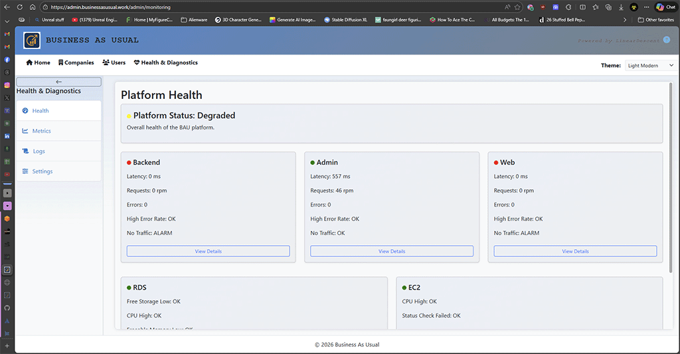Open Facebook from the browser sidebar
The image size is (680, 354).
tap(7, 60)
